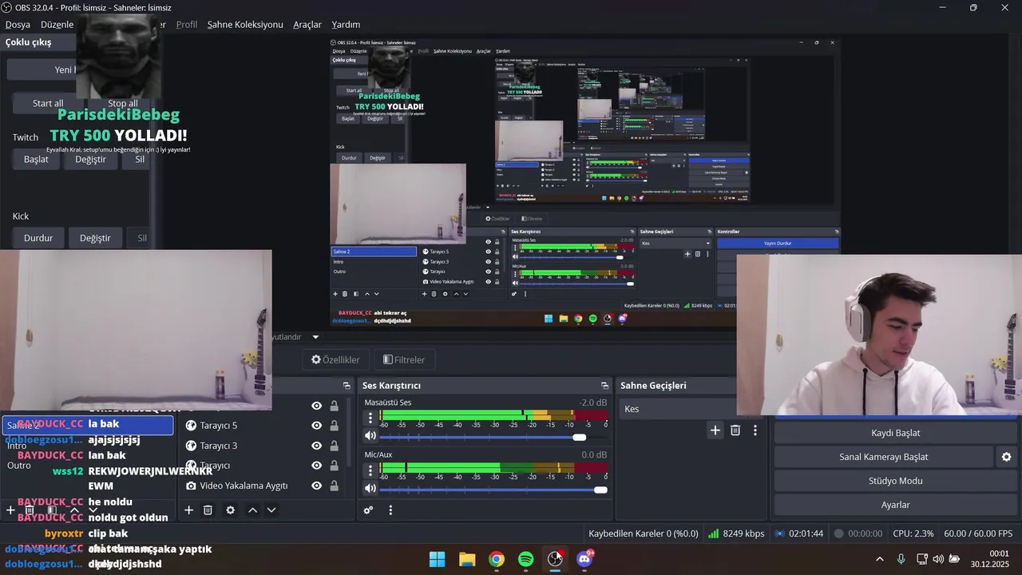Click Start all in Çoklu çıkış

(48, 103)
